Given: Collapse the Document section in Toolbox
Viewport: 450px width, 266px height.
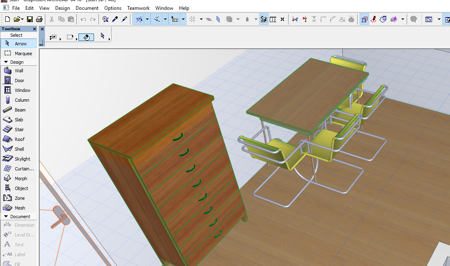Looking at the screenshot, I should point(6,217).
